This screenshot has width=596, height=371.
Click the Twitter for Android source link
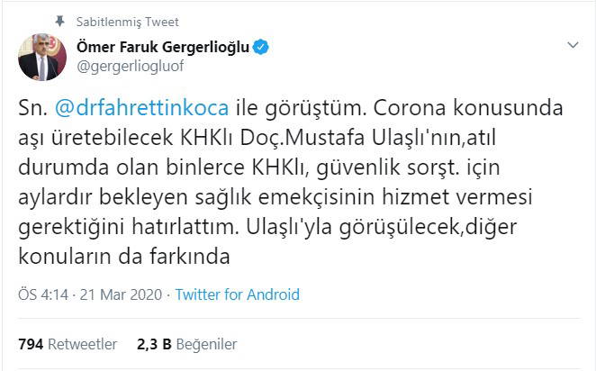[237, 294]
